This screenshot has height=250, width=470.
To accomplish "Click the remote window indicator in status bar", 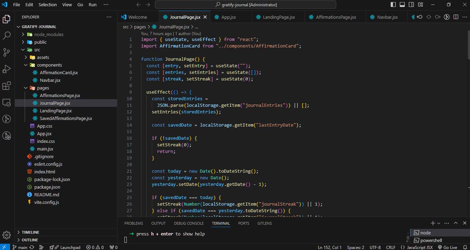I will (x=5, y=247).
